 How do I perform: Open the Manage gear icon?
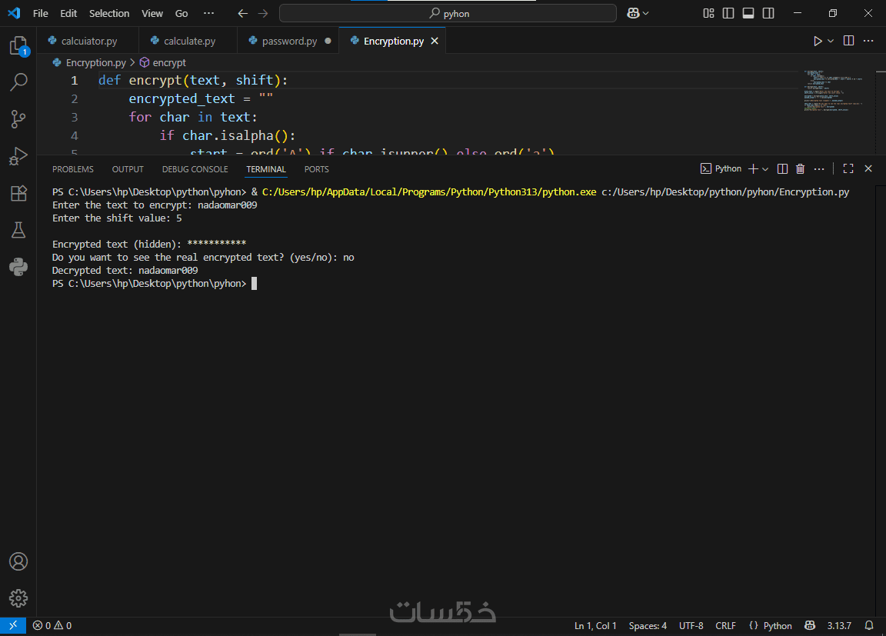pyautogui.click(x=18, y=598)
